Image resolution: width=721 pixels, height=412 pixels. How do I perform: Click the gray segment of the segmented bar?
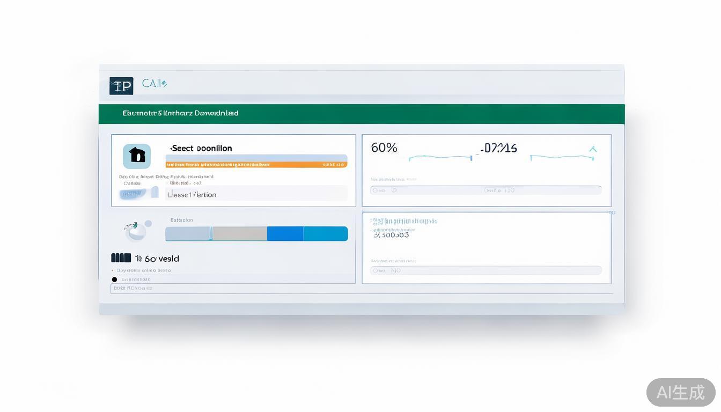[239, 234]
